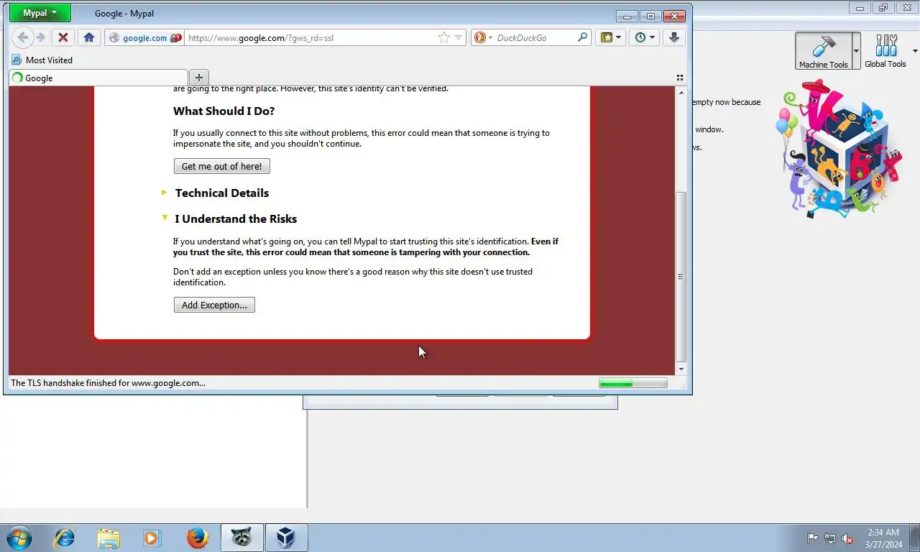This screenshot has height=552, width=920.
Task: Minimize the Mypal browser window
Action: (x=627, y=16)
